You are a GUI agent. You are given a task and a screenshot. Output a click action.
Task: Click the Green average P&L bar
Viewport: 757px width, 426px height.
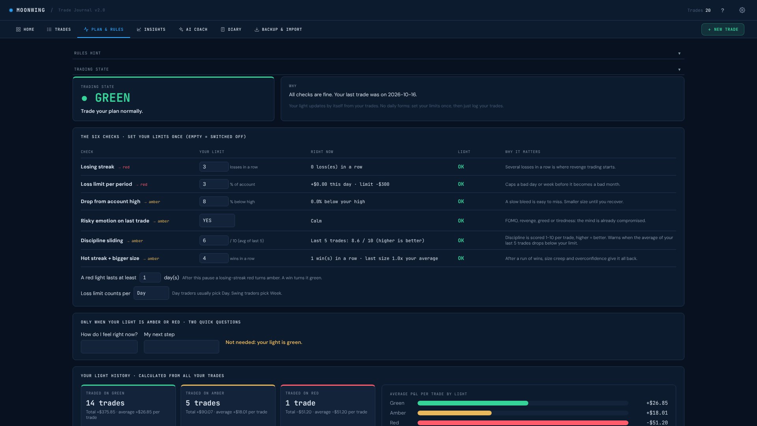[x=473, y=403]
